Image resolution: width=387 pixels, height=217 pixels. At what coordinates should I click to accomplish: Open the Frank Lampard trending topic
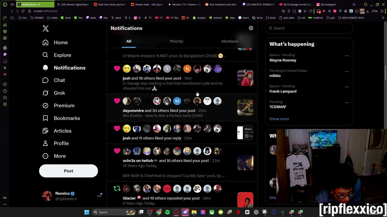tap(283, 91)
